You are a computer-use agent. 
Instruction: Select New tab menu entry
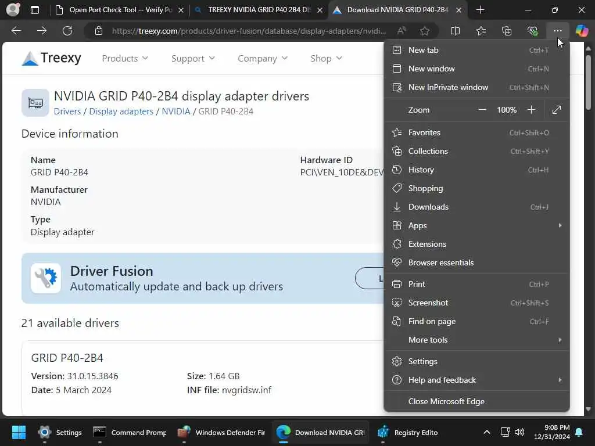(476, 50)
